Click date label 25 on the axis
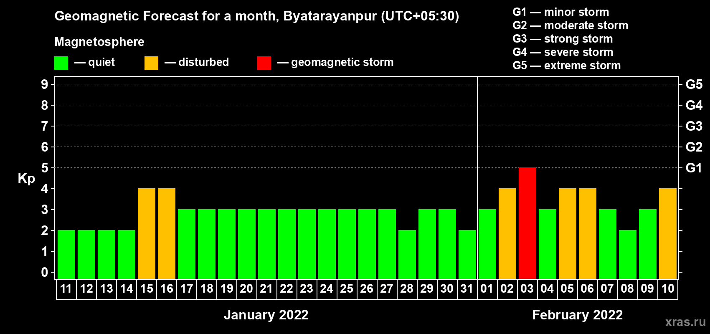The height and width of the screenshot is (334, 710). click(x=347, y=289)
